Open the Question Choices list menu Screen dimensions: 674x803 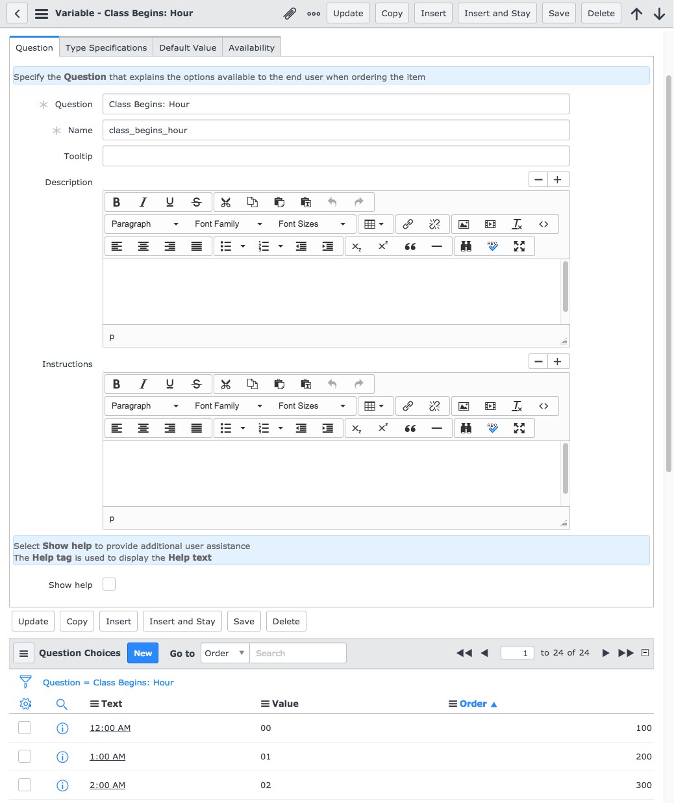point(23,653)
